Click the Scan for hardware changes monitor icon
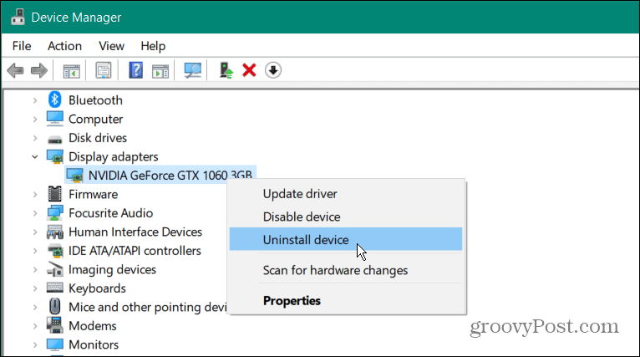 tap(194, 70)
